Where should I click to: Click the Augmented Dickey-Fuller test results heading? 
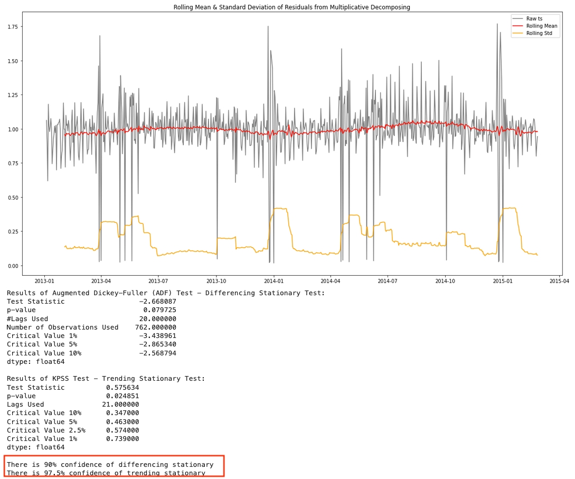coord(166,293)
